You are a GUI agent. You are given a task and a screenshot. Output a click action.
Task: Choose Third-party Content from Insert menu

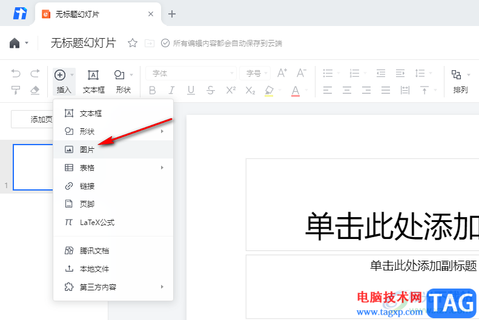(x=113, y=287)
